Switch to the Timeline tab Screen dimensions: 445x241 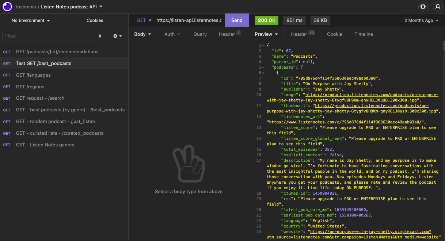[x=364, y=34]
